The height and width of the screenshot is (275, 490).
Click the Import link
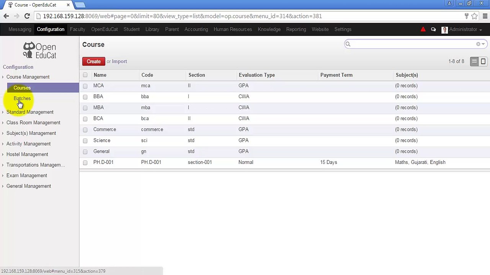[x=119, y=61]
